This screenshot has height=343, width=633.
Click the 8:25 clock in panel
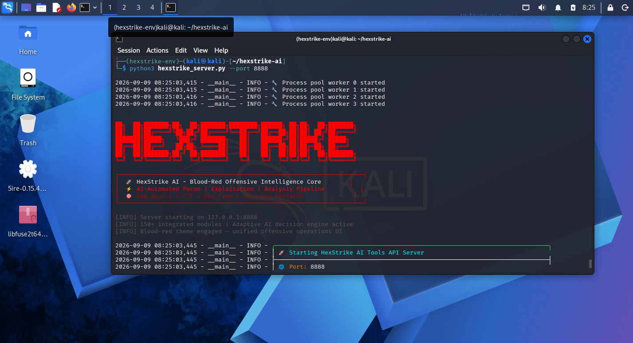pyautogui.click(x=589, y=8)
